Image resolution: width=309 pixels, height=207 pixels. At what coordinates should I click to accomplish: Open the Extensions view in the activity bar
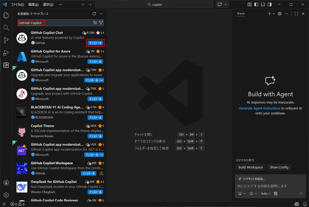(x=6, y=65)
